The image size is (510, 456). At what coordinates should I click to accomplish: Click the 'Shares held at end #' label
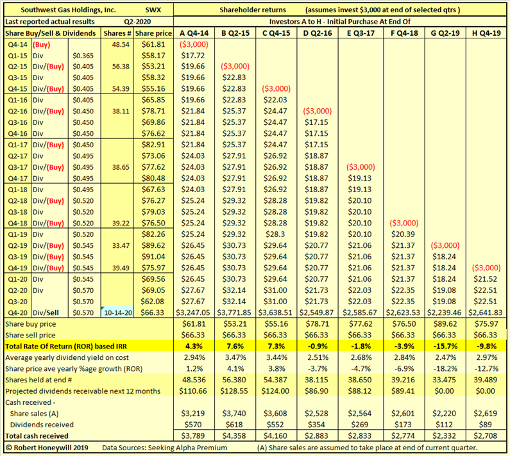38,380
